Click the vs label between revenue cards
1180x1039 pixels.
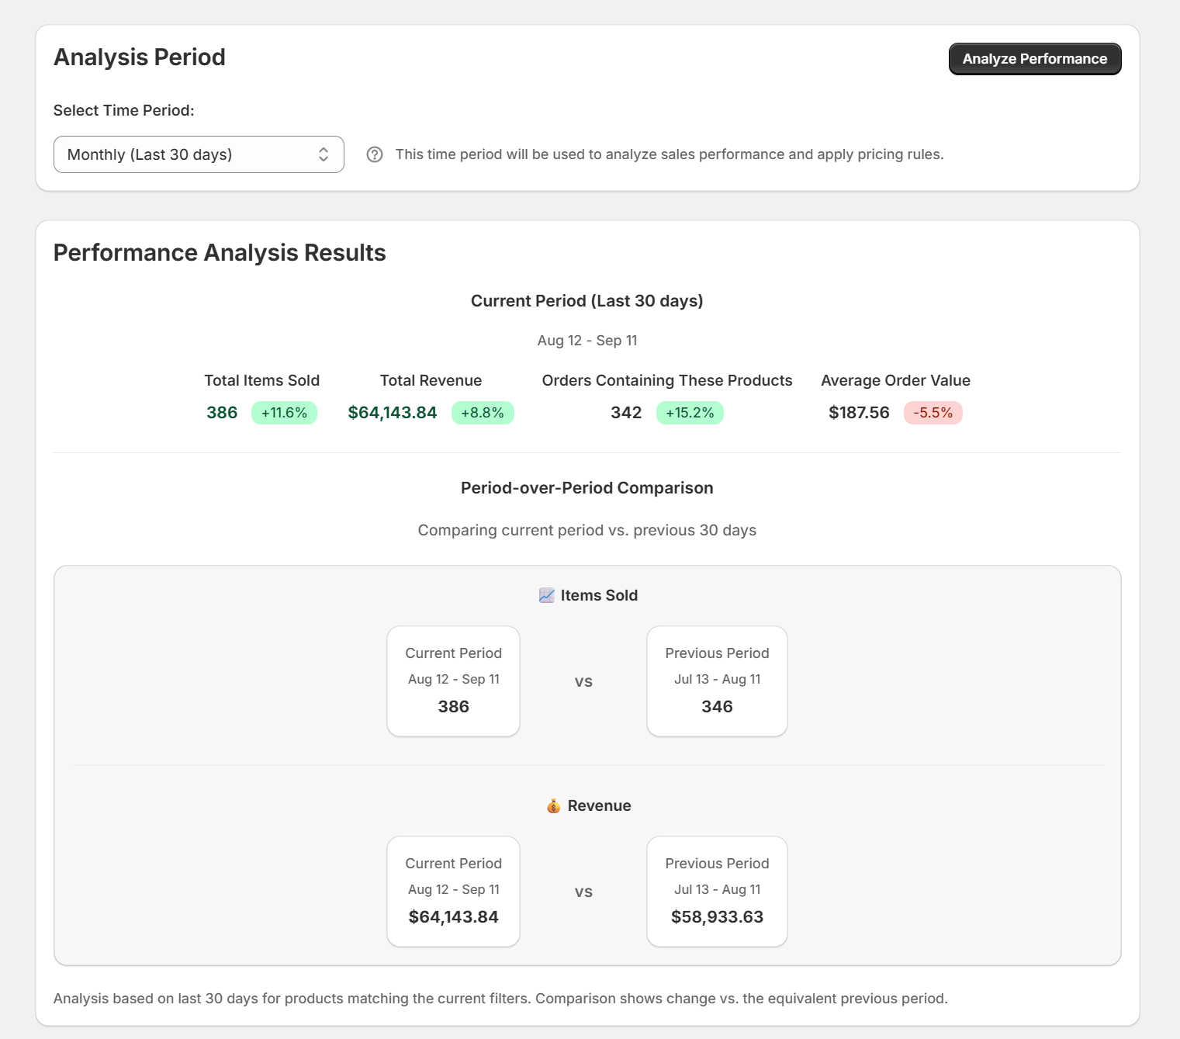tap(583, 892)
